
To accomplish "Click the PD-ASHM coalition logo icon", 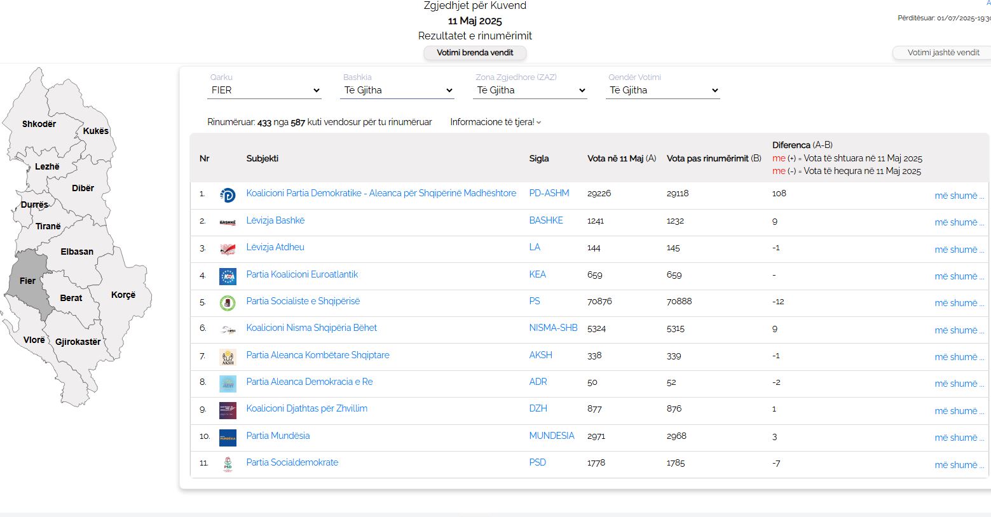I will [228, 195].
